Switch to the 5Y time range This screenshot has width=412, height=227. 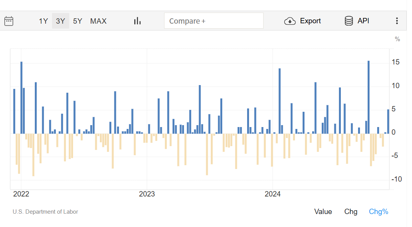[x=78, y=21]
